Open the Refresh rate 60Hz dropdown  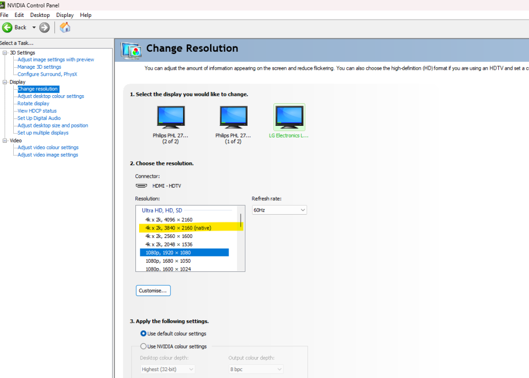tap(279, 210)
